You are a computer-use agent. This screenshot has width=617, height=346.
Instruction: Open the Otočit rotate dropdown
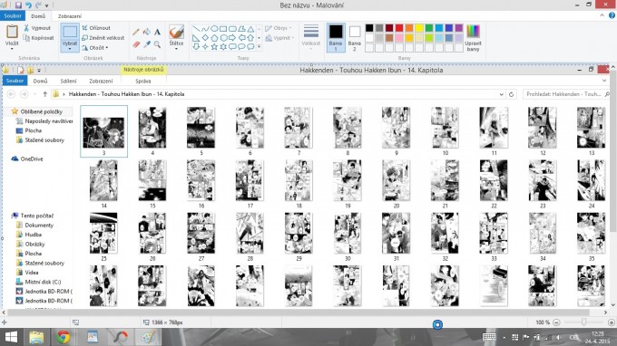pyautogui.click(x=95, y=48)
